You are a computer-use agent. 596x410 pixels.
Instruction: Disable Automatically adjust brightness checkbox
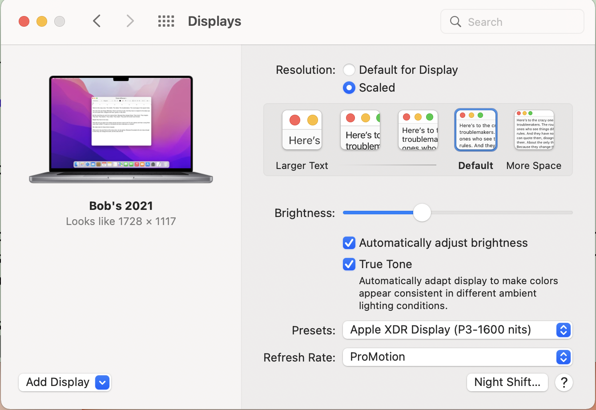349,243
